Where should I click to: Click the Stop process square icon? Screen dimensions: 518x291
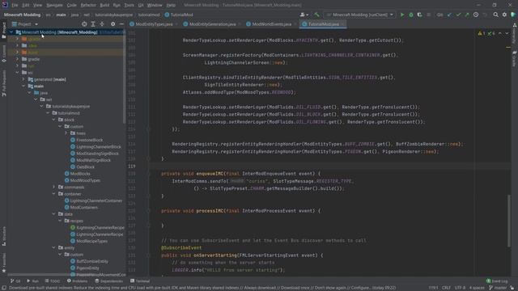pos(429,15)
